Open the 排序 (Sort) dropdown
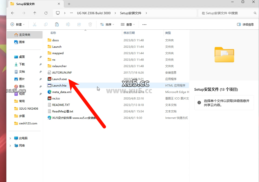This screenshot has width=259, height=182. pyautogui.click(x=107, y=24)
